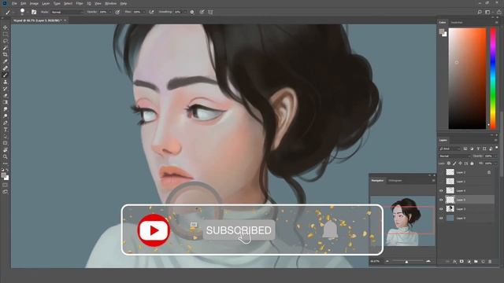
Task: Open the brush Mode dropdown
Action: [x=67, y=12]
